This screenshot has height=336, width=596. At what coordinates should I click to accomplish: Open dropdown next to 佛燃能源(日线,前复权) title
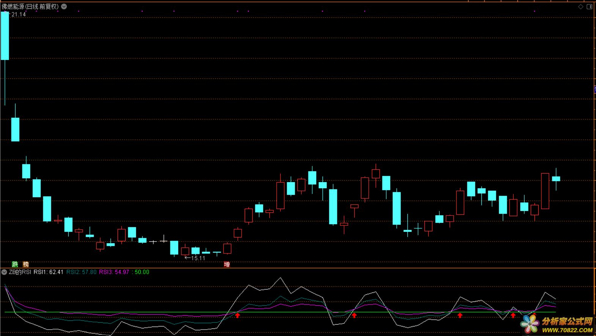point(64,6)
